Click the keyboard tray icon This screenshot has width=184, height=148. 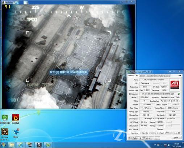158,145
